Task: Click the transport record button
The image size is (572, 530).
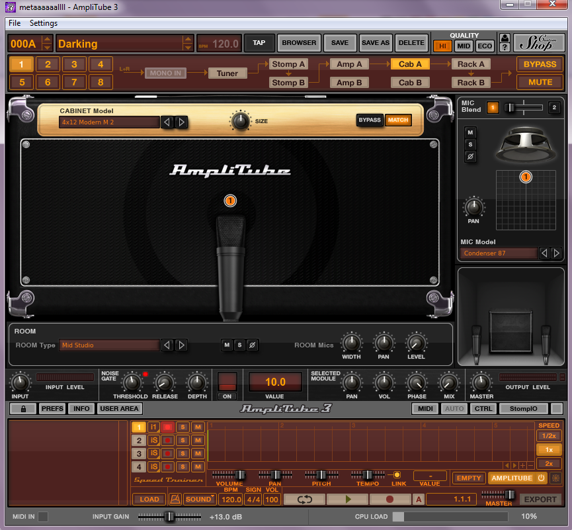Action: point(389,499)
